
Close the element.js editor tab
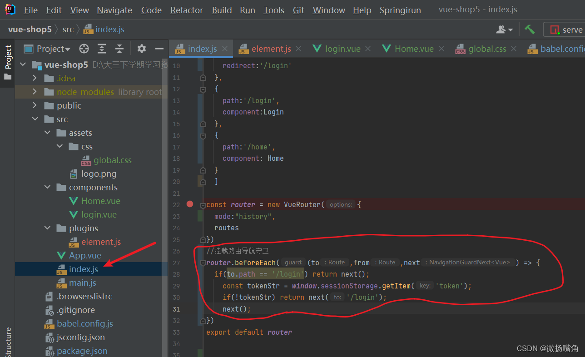(x=298, y=49)
